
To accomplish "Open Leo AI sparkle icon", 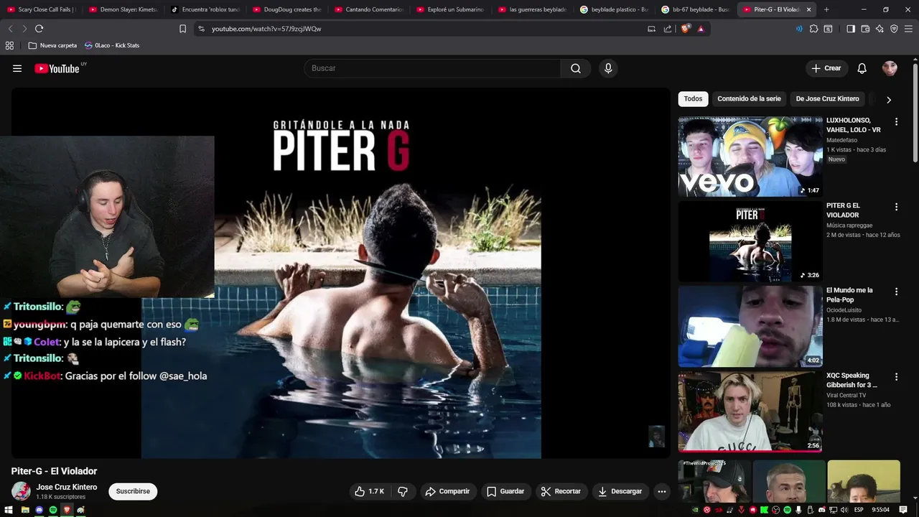I will 880,29.
